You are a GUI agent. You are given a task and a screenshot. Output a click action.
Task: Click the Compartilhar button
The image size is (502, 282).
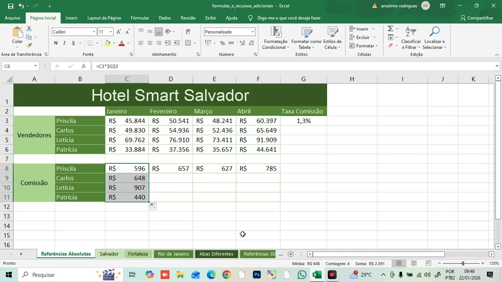coord(477,18)
